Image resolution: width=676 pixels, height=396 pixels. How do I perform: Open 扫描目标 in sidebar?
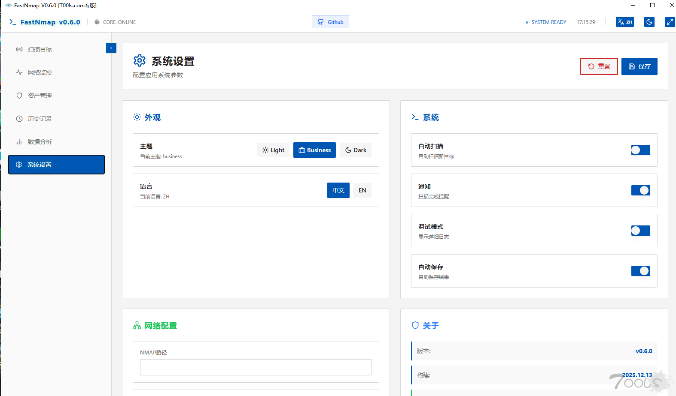point(40,49)
